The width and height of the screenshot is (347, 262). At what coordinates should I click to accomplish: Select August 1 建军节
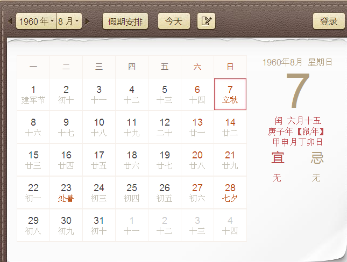pyautogui.click(x=33, y=94)
